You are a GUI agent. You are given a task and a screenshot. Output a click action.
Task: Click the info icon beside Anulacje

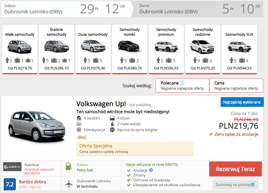point(151,170)
